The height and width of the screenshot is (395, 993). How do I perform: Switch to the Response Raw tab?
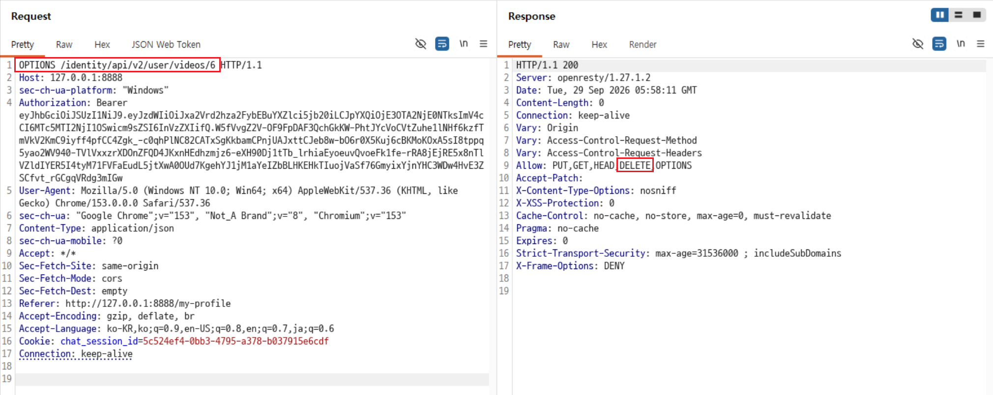click(561, 45)
